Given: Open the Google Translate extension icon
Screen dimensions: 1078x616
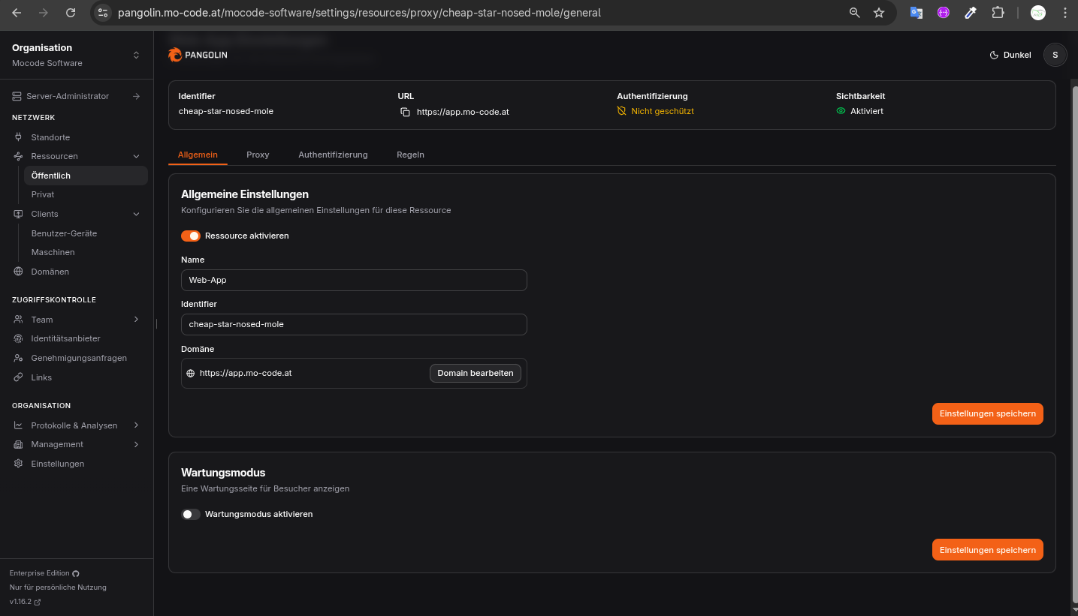Looking at the screenshot, I should pyautogui.click(x=916, y=13).
